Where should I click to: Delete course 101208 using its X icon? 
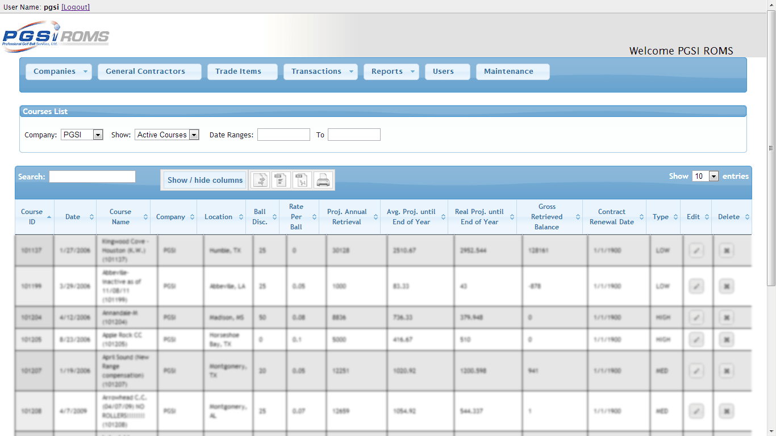pyautogui.click(x=726, y=411)
